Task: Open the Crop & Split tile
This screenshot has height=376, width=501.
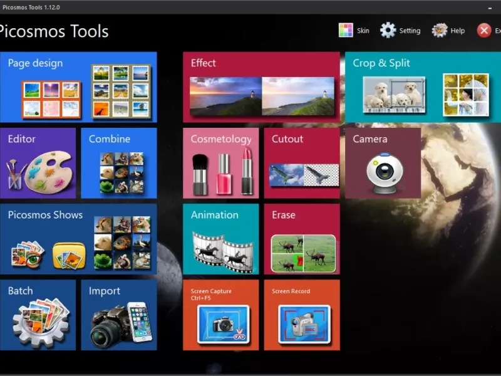Action: 423,87
